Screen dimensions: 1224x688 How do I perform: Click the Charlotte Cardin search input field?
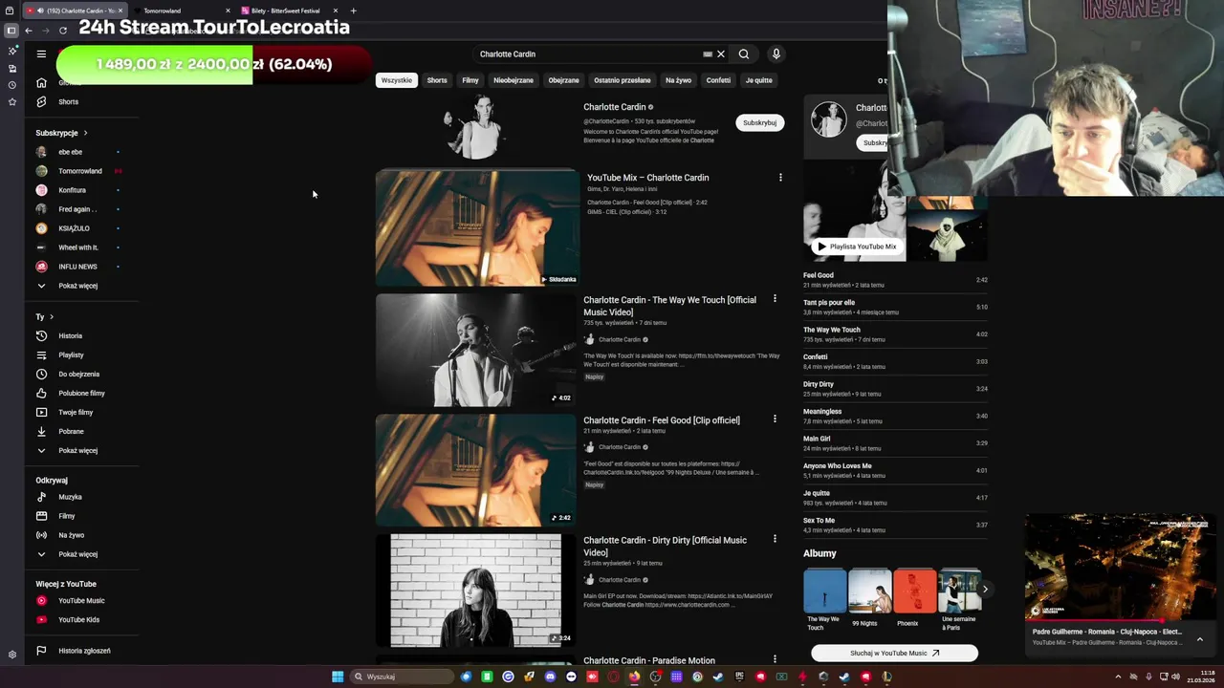click(588, 54)
